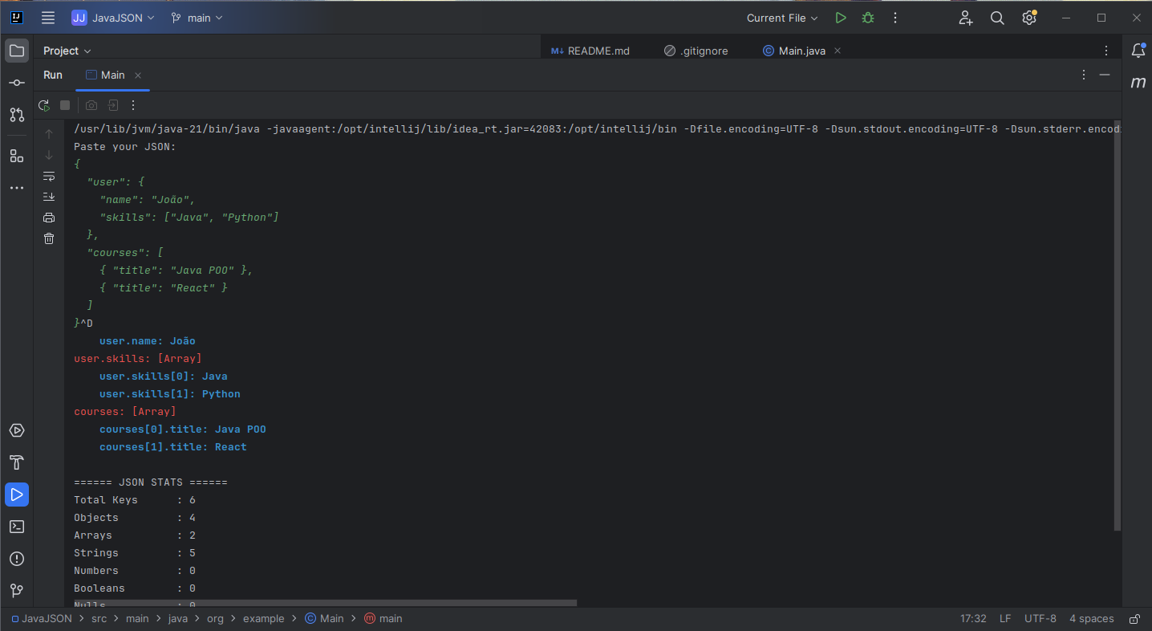Show more tool windows ellipsis
Screen dimensions: 1152x631
17,188
